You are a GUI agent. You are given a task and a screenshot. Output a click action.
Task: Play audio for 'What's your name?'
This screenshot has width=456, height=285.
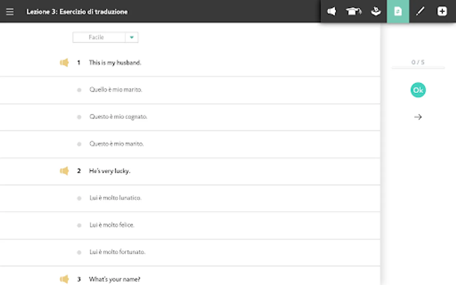coord(64,279)
